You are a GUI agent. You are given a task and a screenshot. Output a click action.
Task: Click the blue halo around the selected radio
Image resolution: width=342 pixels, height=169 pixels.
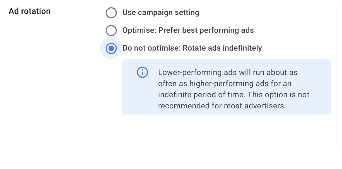pyautogui.click(x=111, y=48)
